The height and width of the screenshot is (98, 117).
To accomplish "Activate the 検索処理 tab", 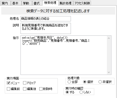I will pyautogui.click(x=50, y=3).
